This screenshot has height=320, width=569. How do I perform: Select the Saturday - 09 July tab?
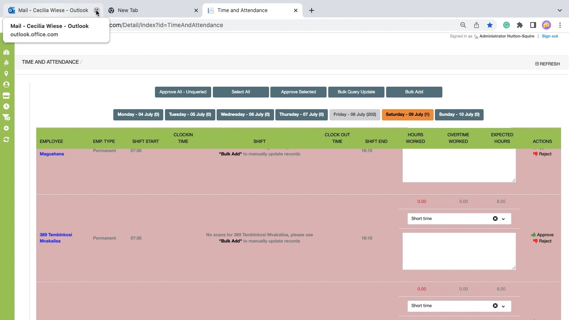click(407, 115)
